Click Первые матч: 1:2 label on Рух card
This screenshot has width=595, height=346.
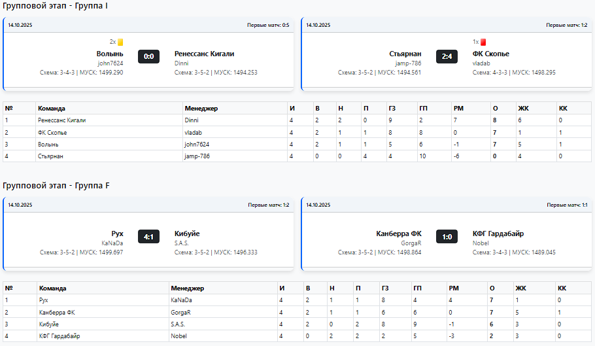pos(268,205)
